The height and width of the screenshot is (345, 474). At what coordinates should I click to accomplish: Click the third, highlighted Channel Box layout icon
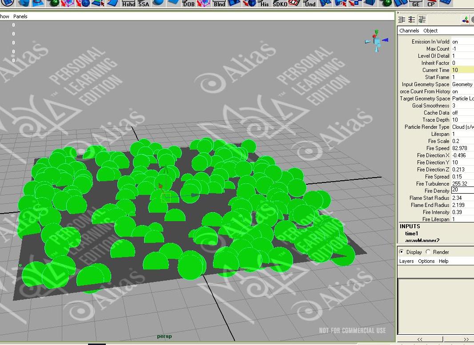(422, 20)
